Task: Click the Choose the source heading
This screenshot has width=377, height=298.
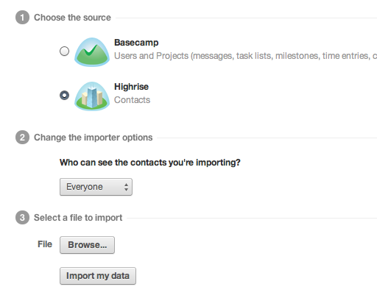Action: [x=72, y=18]
